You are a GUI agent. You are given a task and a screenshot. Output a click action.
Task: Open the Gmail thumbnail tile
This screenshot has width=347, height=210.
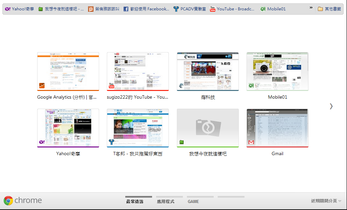277,128
